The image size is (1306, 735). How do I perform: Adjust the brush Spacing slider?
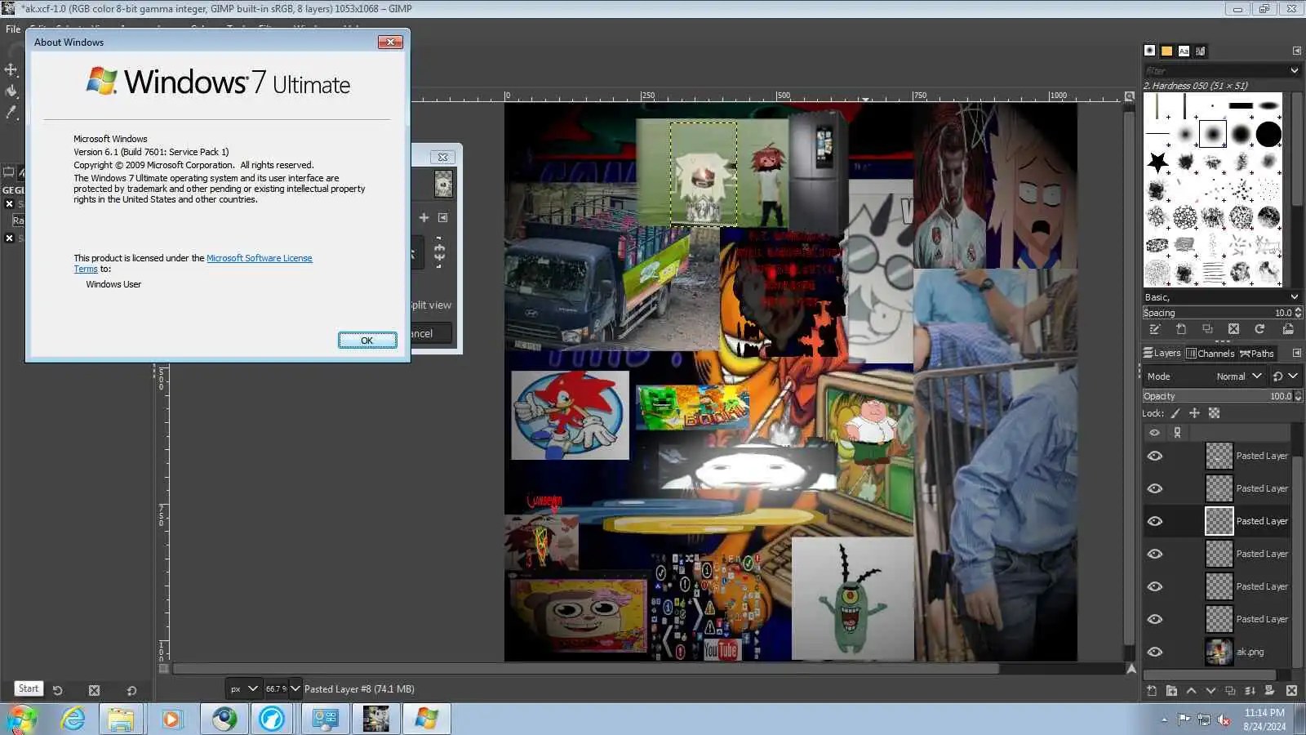tap(1217, 313)
